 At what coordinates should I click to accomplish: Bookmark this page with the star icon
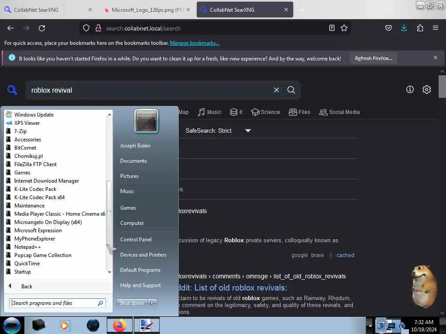(x=344, y=28)
